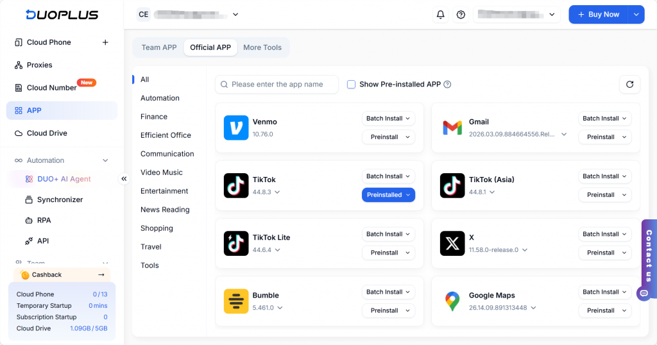The width and height of the screenshot is (657, 345).
Task: Switch to the Team APP tab
Action: point(159,47)
